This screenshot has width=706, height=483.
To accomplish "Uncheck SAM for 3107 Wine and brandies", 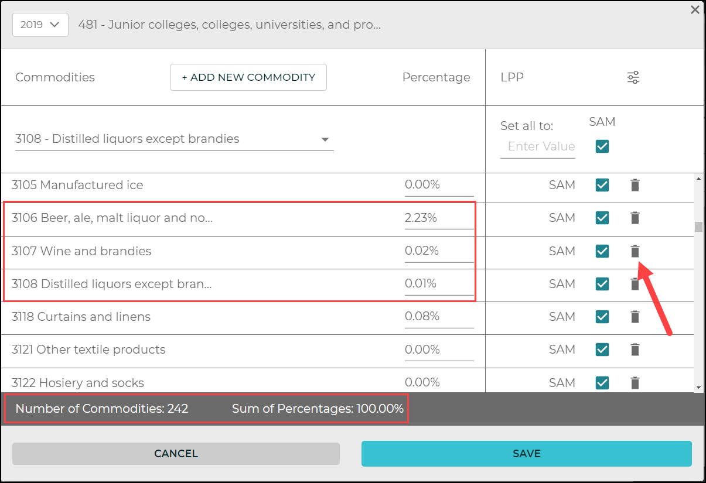I will click(x=602, y=251).
